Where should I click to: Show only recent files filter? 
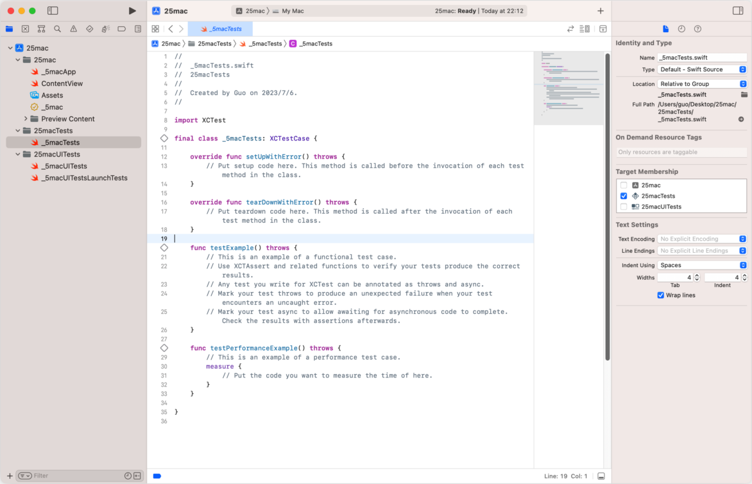tap(128, 476)
